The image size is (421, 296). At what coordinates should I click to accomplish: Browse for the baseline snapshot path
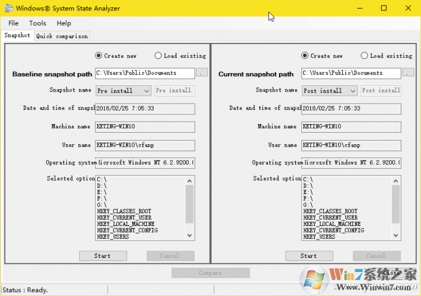(202, 72)
